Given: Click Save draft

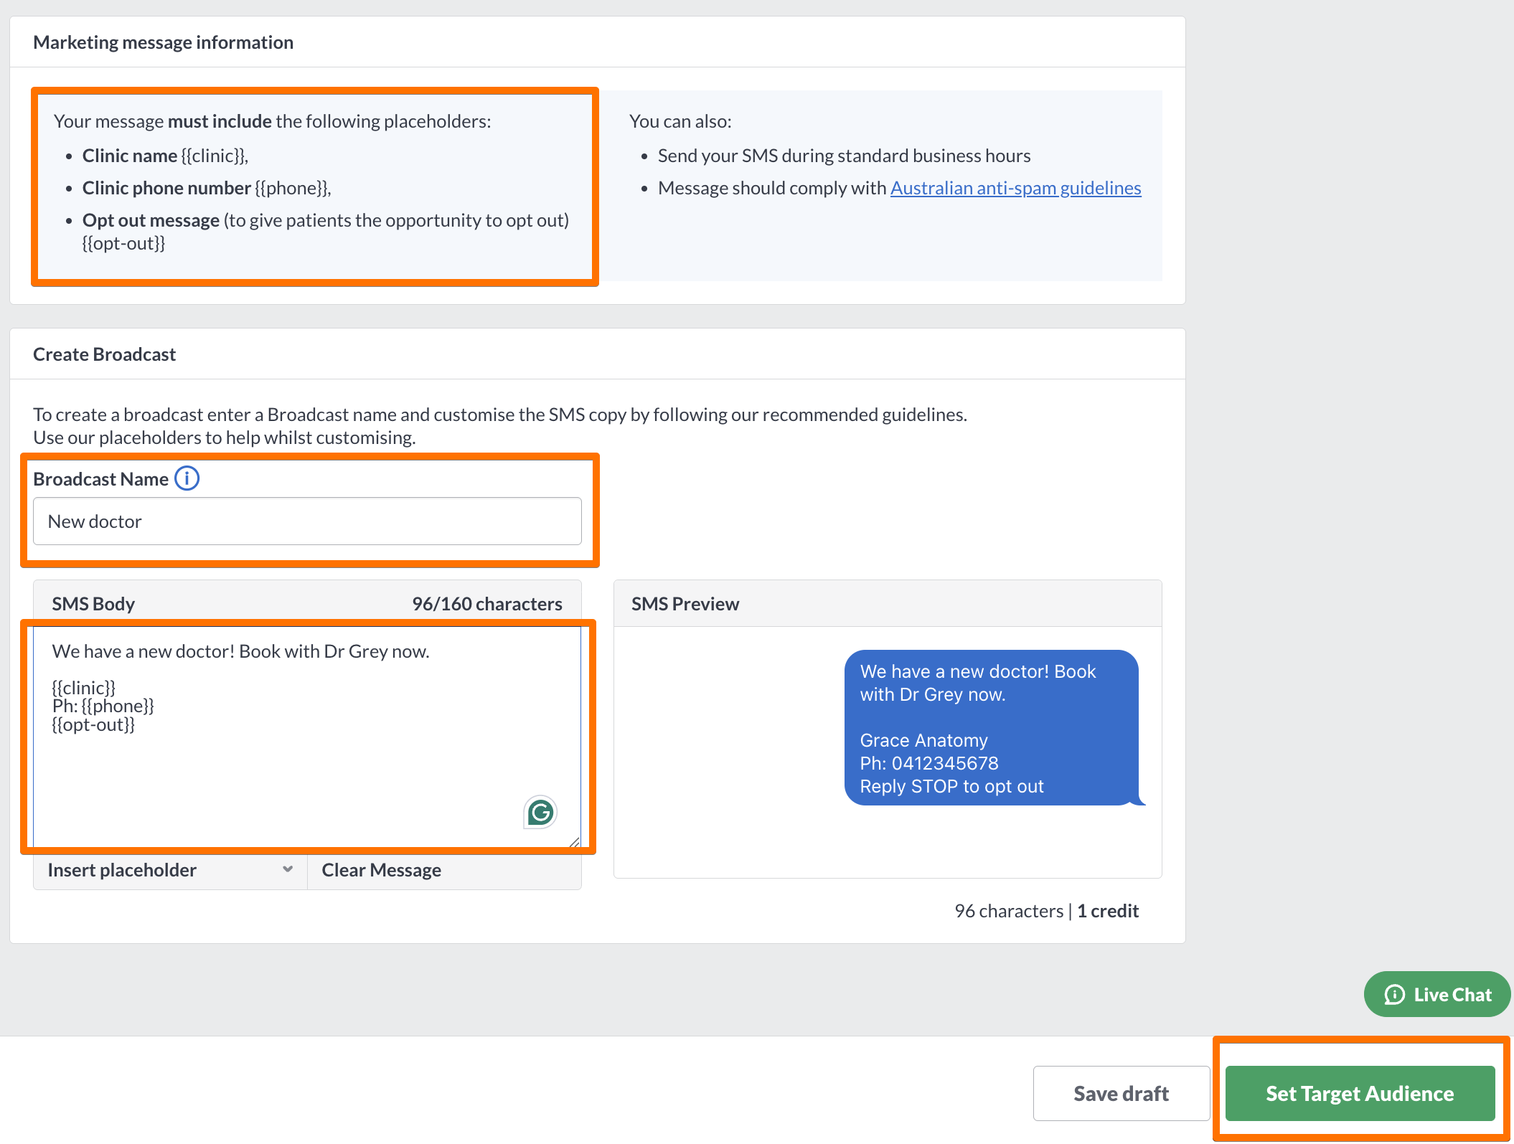Looking at the screenshot, I should (1122, 1093).
